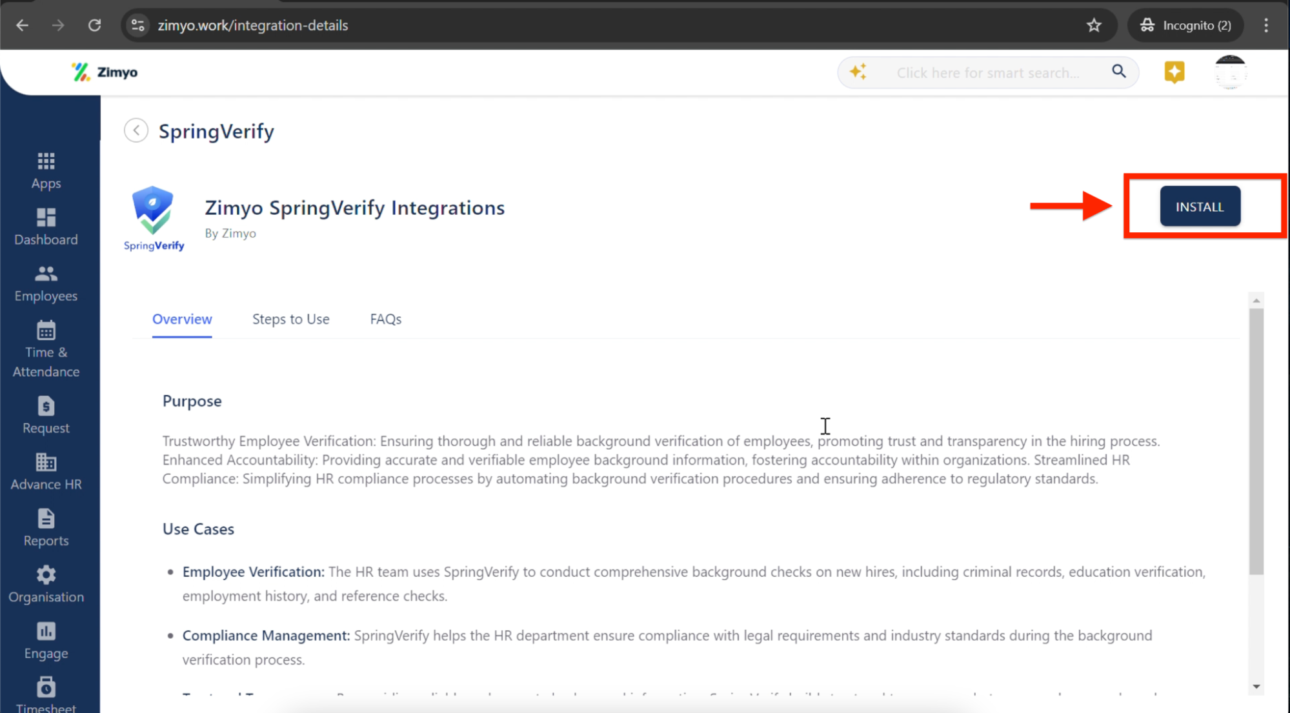This screenshot has width=1290, height=713.
Task: Open the Employees section
Action: [46, 284]
